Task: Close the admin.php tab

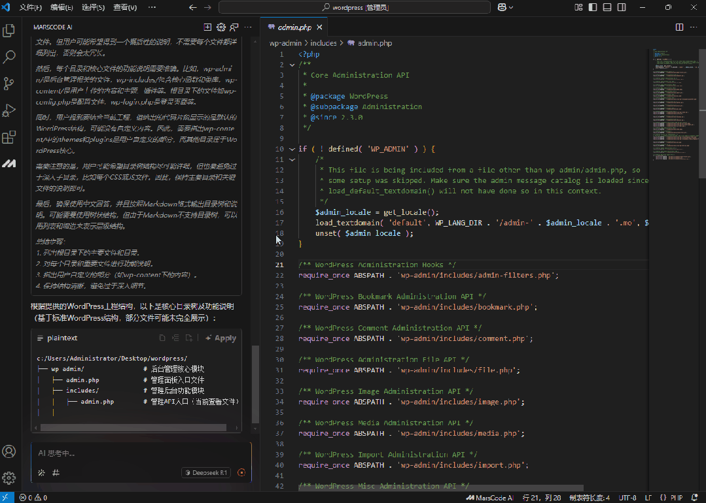Action: [319, 27]
